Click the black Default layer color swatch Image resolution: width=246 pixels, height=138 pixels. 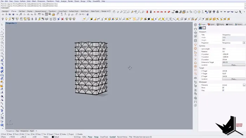53,137
